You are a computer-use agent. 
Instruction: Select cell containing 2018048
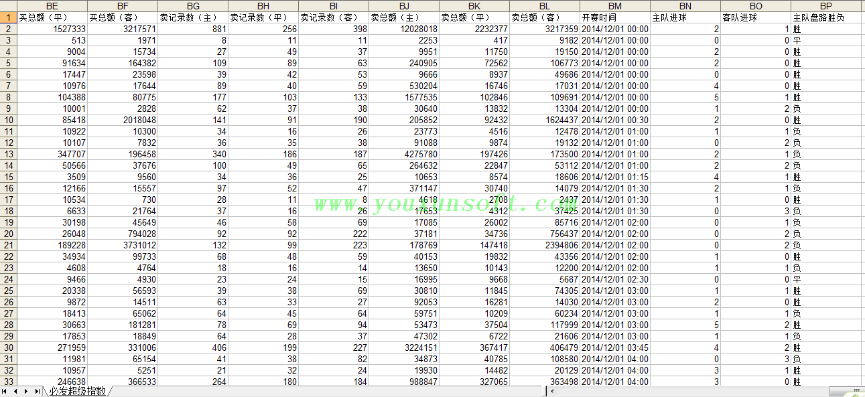(123, 120)
